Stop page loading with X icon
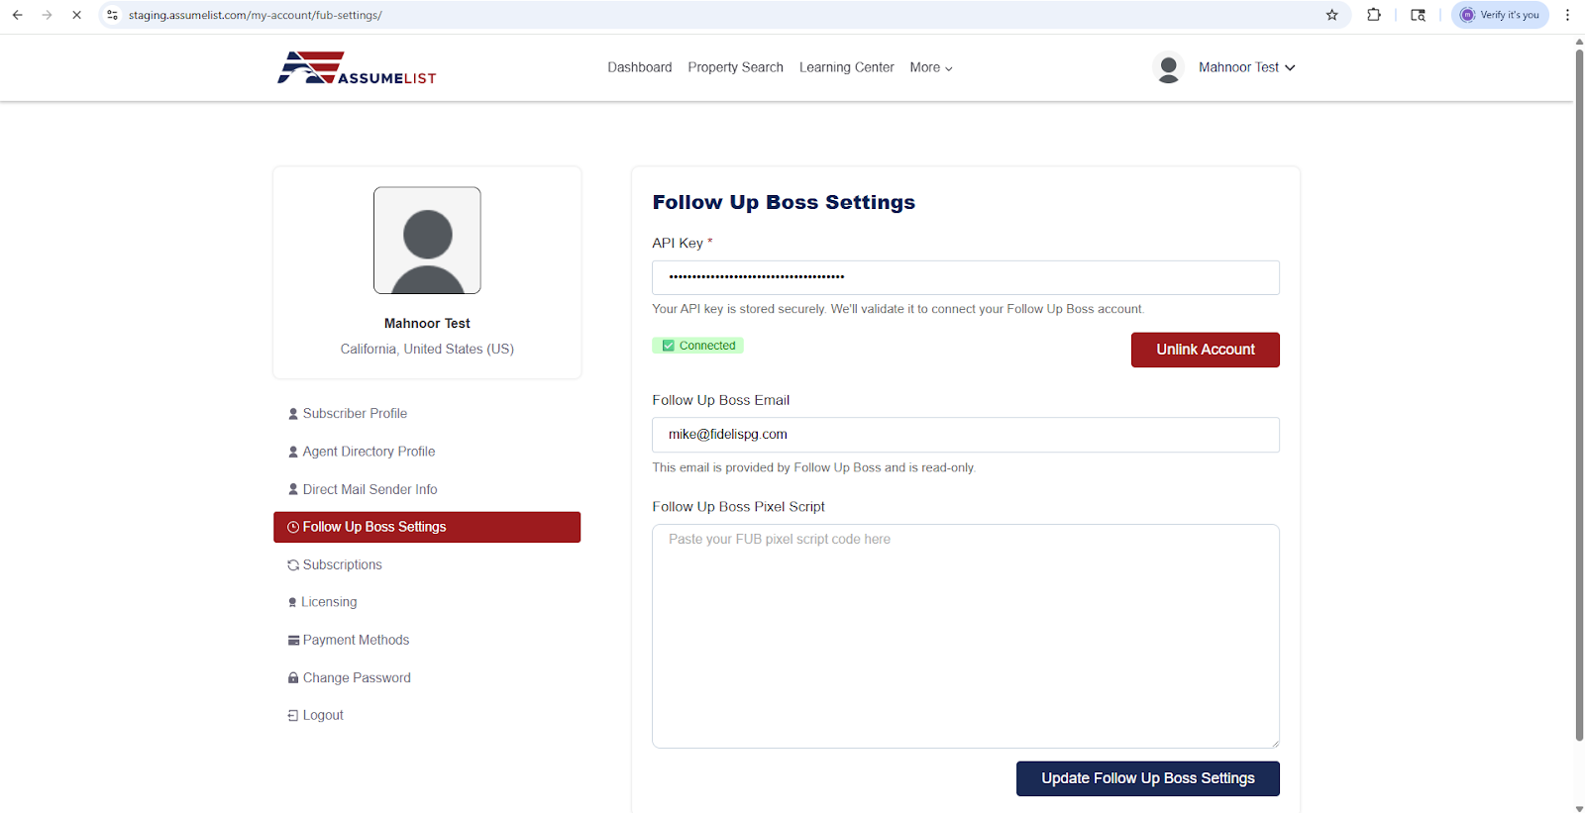1585x813 pixels. [76, 15]
